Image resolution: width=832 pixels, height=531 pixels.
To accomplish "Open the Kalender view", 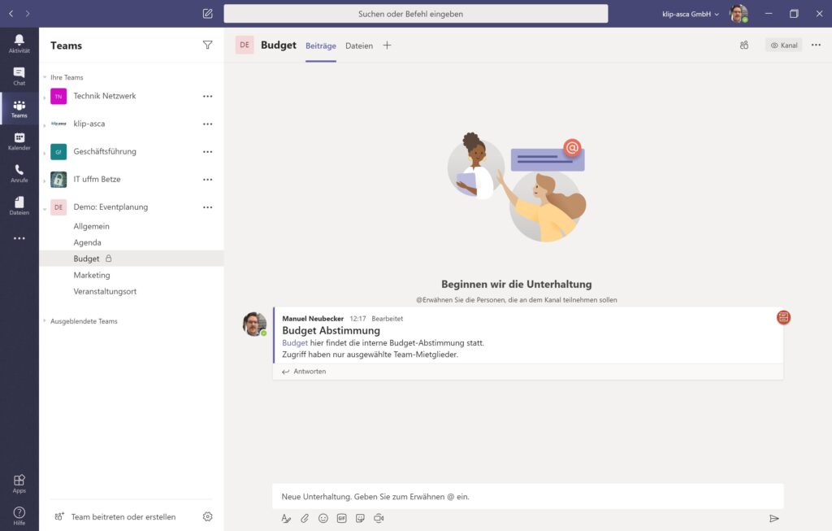I will [19, 141].
